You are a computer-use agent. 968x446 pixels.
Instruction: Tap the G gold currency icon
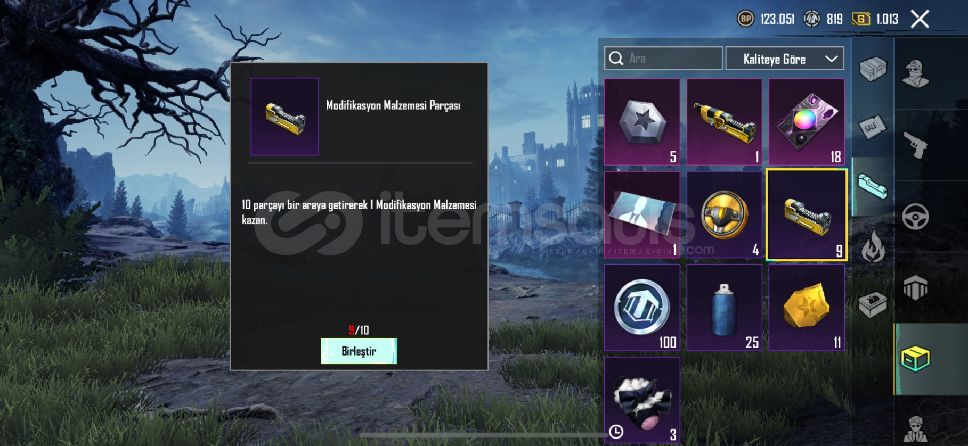click(x=860, y=19)
